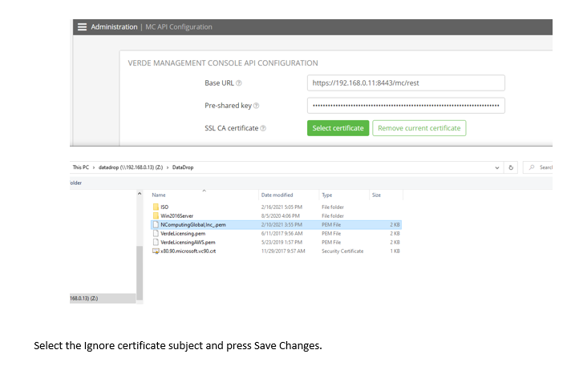
Task: Select the VerdeLicensing.pem file
Action: click(184, 233)
